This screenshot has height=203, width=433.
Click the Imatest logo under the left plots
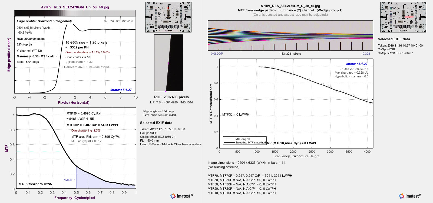click(x=181, y=196)
